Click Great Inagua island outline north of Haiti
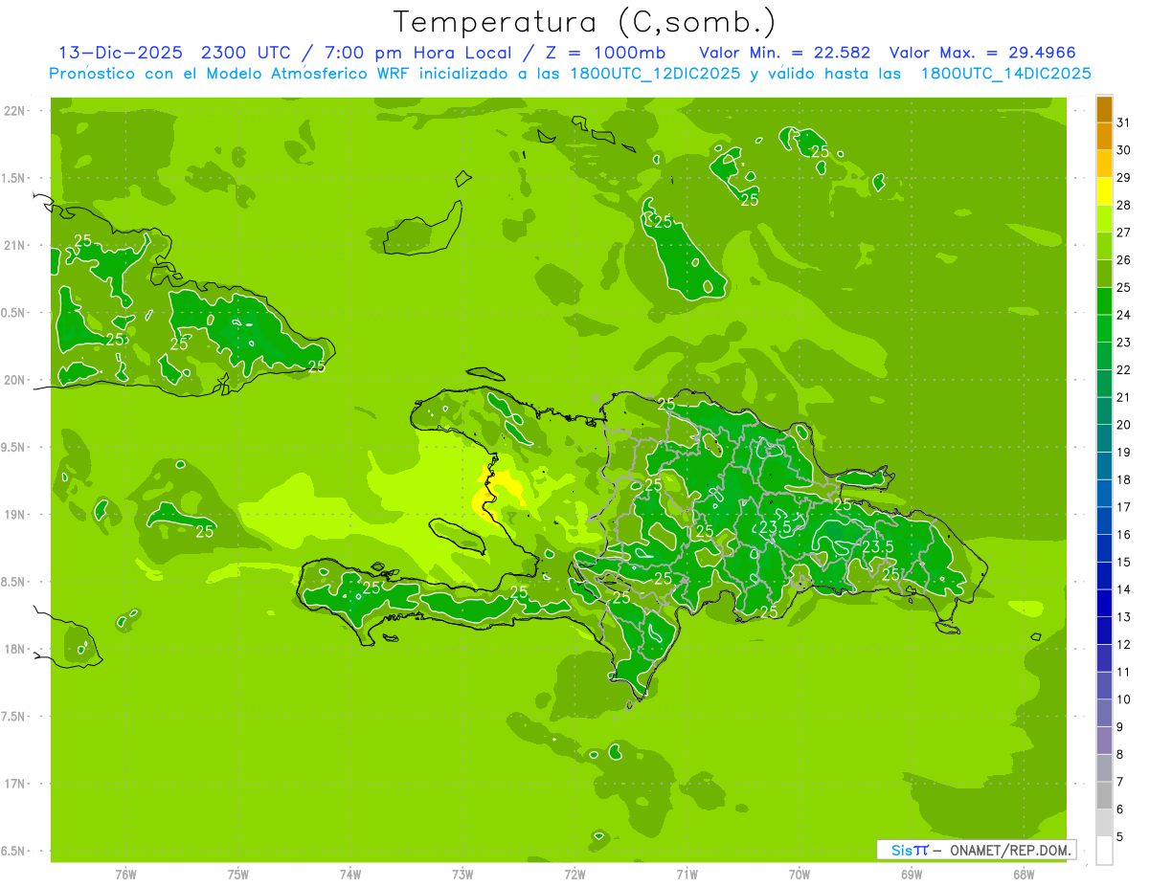This screenshot has width=1149, height=887. [x=423, y=229]
